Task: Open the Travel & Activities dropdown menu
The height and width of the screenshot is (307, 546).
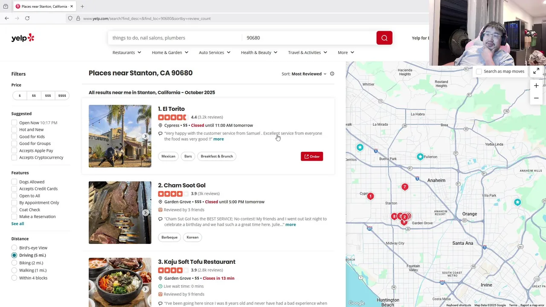Action: click(308, 52)
